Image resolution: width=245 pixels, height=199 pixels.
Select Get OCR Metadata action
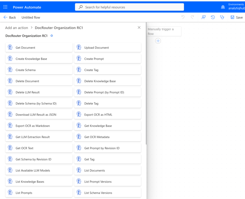108,137
